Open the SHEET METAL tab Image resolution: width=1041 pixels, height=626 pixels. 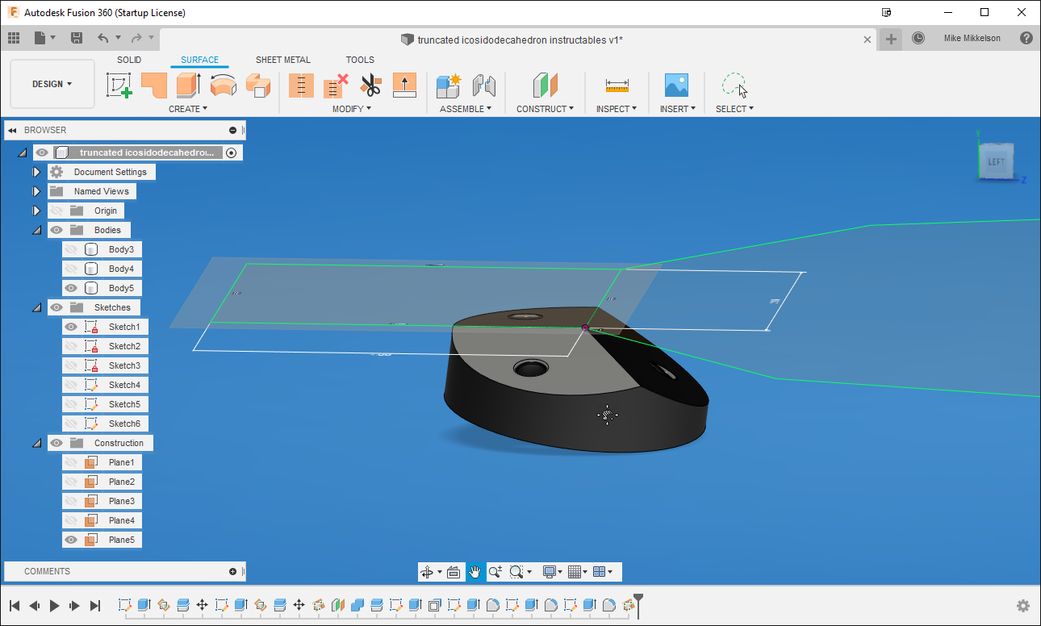coord(283,59)
